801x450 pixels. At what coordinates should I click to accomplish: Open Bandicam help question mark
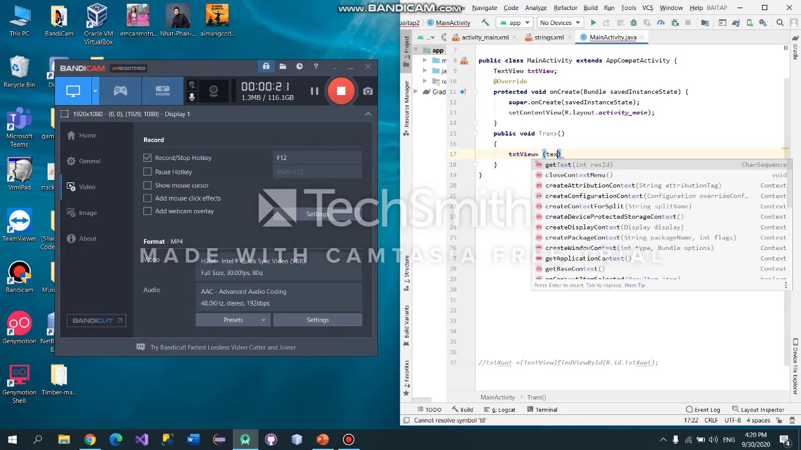point(316,66)
